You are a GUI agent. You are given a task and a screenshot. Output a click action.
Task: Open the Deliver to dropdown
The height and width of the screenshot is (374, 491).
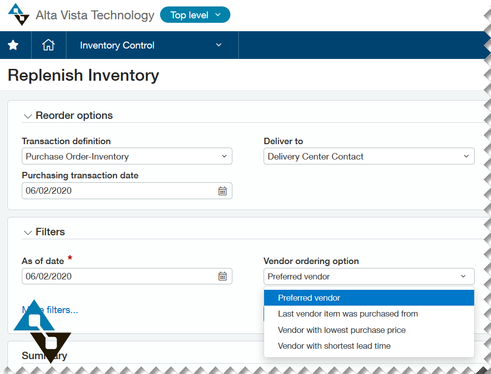[369, 157]
